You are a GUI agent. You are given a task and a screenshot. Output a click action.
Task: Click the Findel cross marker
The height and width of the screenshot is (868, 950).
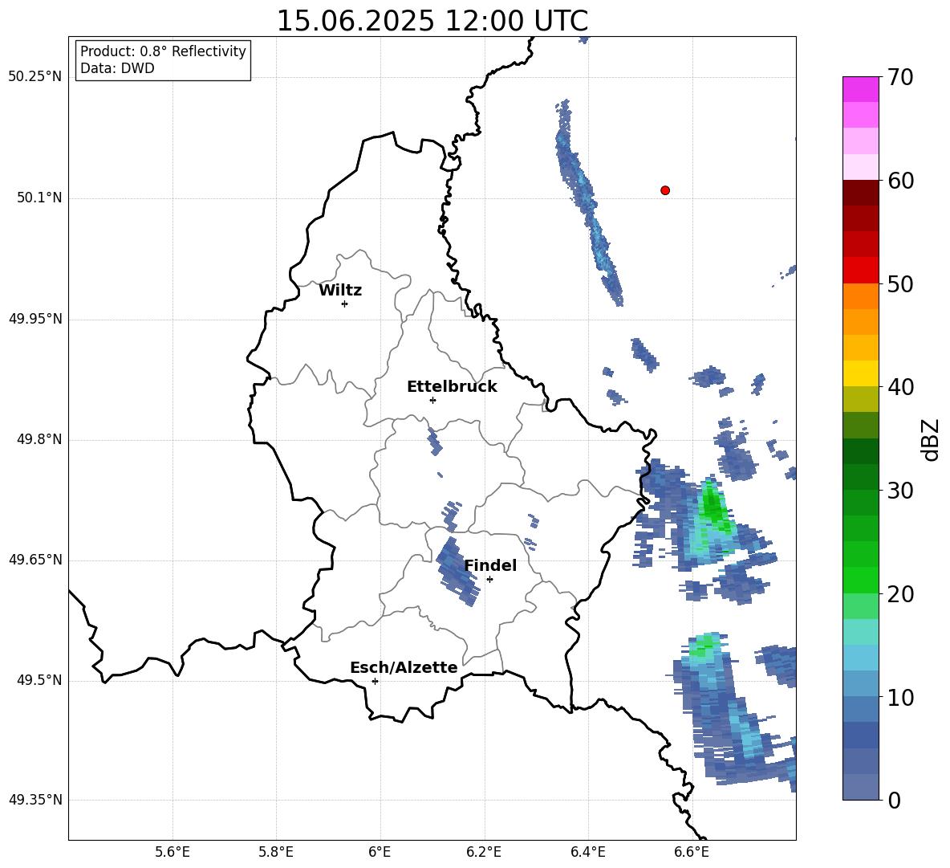click(489, 579)
